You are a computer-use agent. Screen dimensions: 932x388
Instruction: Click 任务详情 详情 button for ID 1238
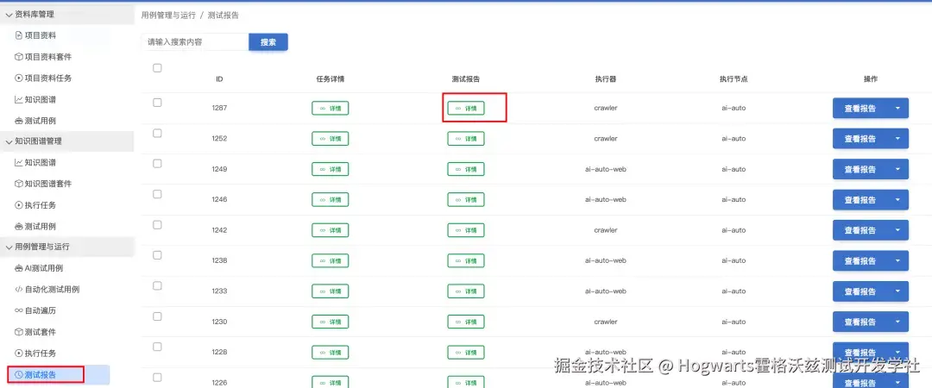coord(331,260)
